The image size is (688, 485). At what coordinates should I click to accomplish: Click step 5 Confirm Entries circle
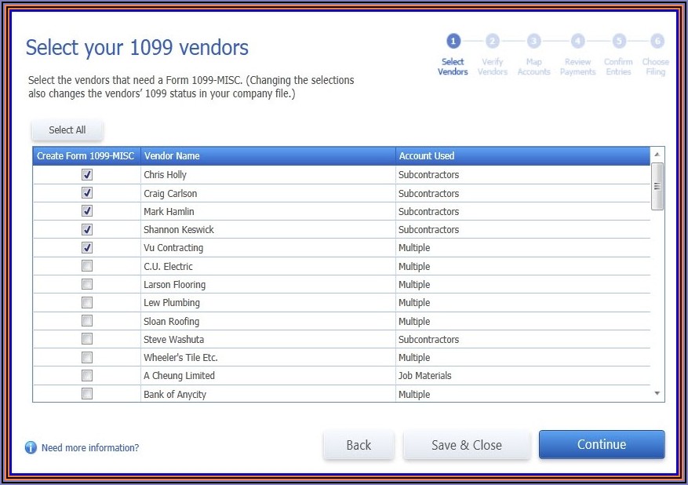coord(618,41)
